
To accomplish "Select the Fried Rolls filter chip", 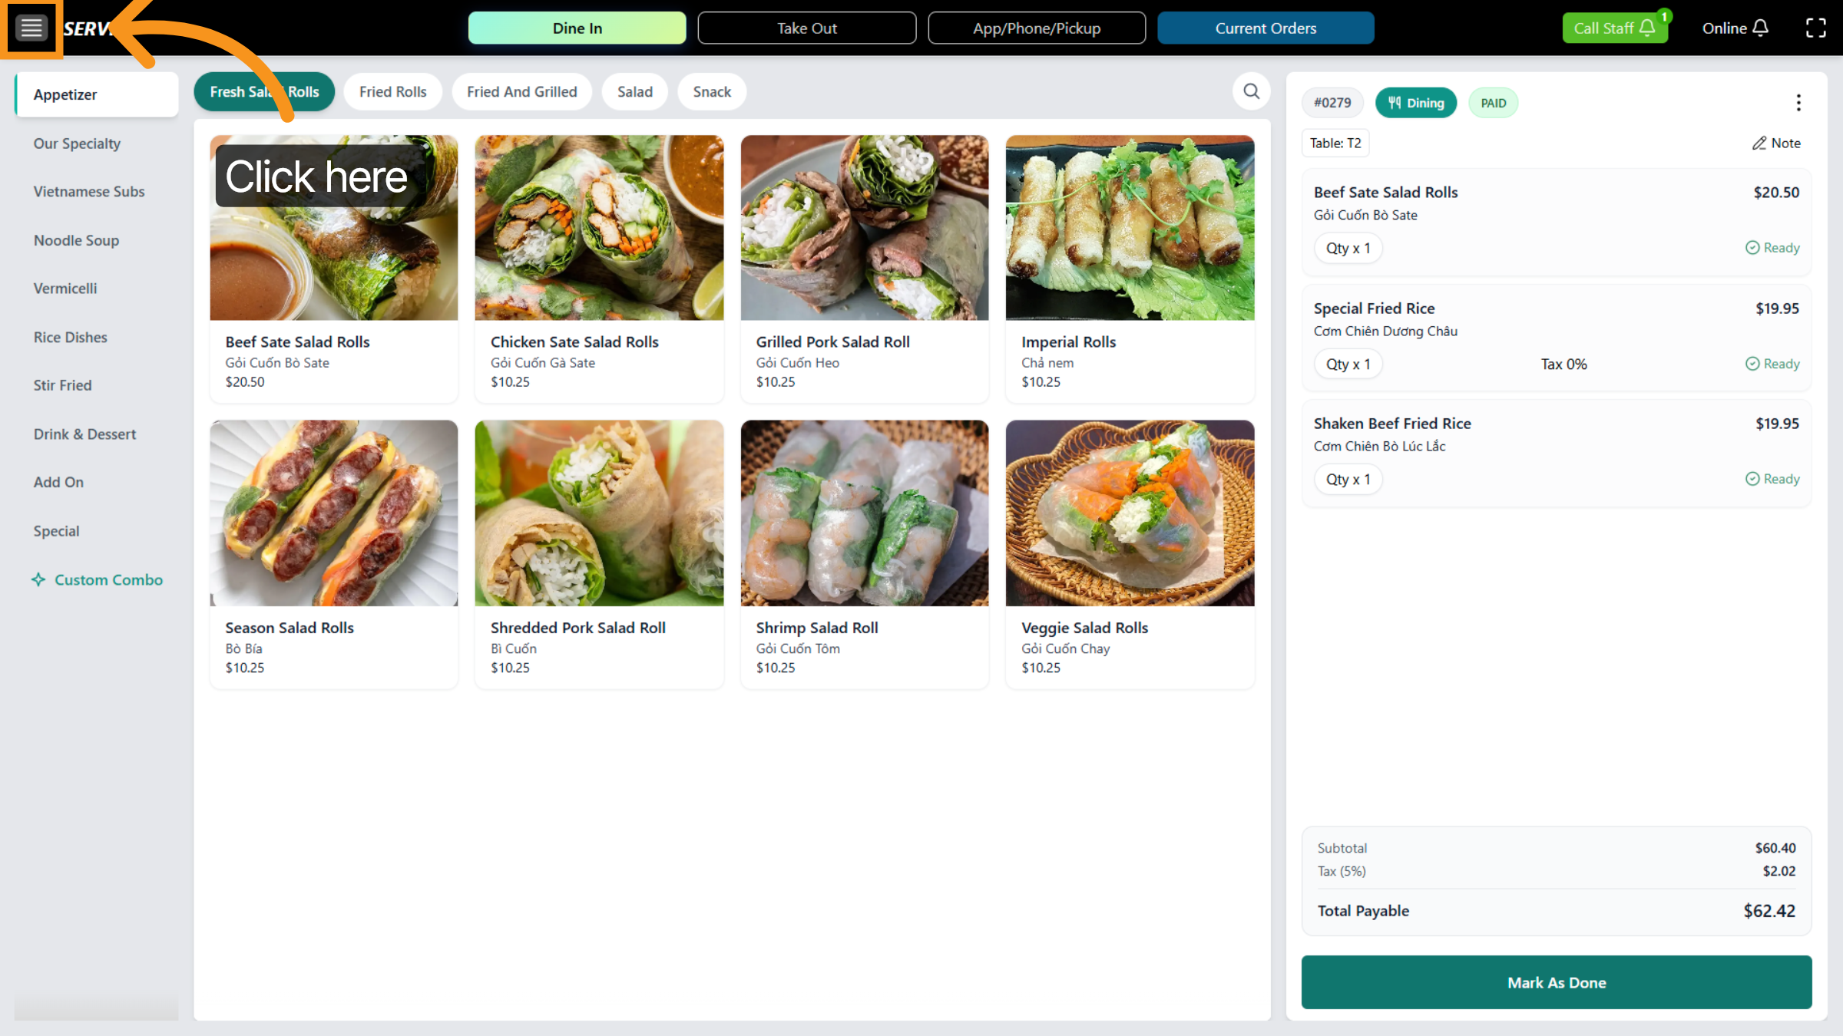I will tap(392, 92).
